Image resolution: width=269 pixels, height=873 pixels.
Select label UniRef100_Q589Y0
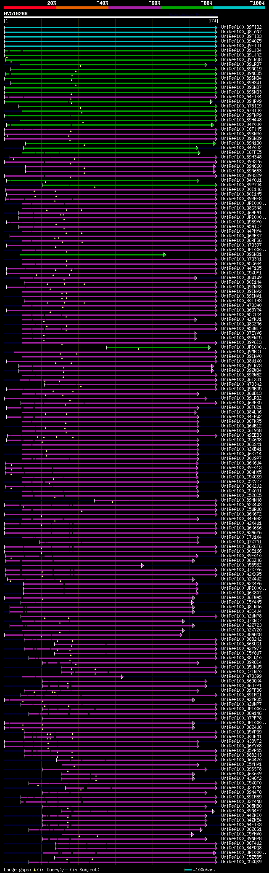click(x=241, y=222)
